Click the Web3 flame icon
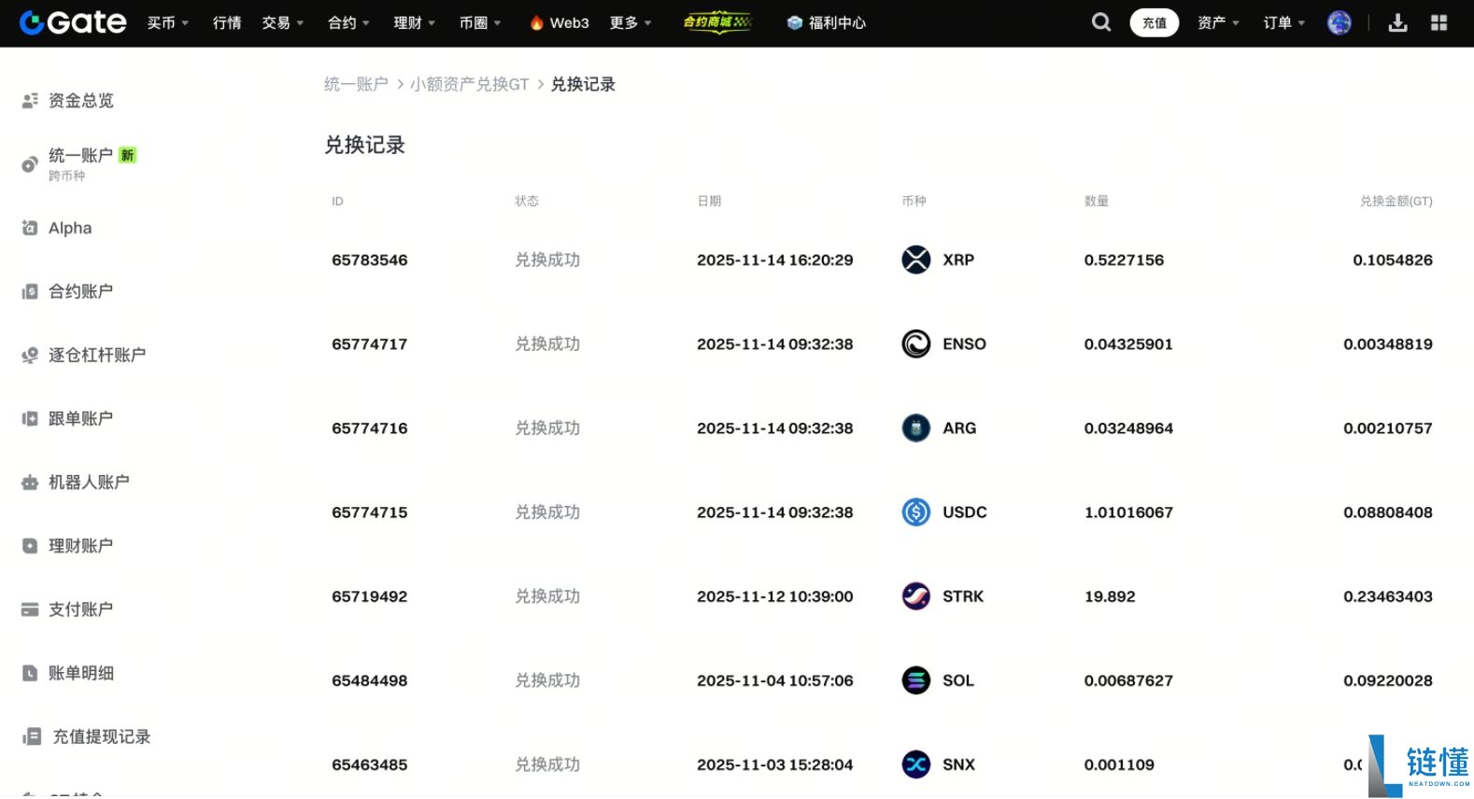This screenshot has width=1474, height=799. click(x=536, y=22)
